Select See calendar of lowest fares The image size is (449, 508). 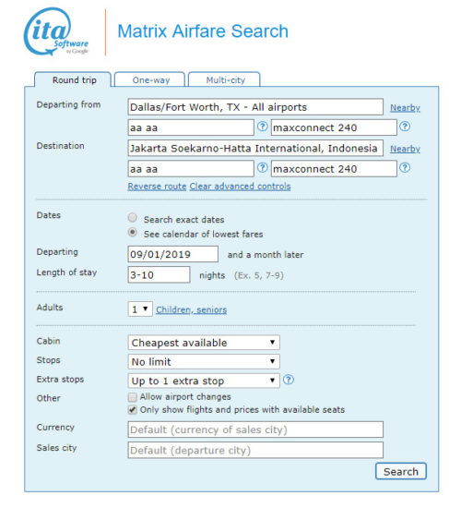pyautogui.click(x=133, y=232)
